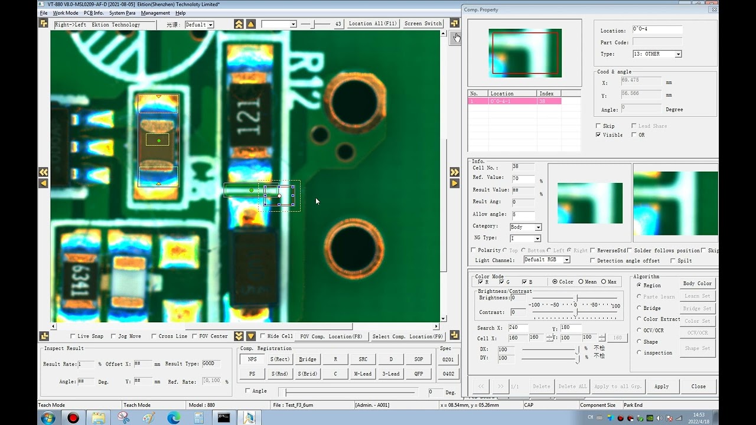This screenshot has width=756, height=425.
Task: Click the red record app in taskbar
Action: click(73, 418)
